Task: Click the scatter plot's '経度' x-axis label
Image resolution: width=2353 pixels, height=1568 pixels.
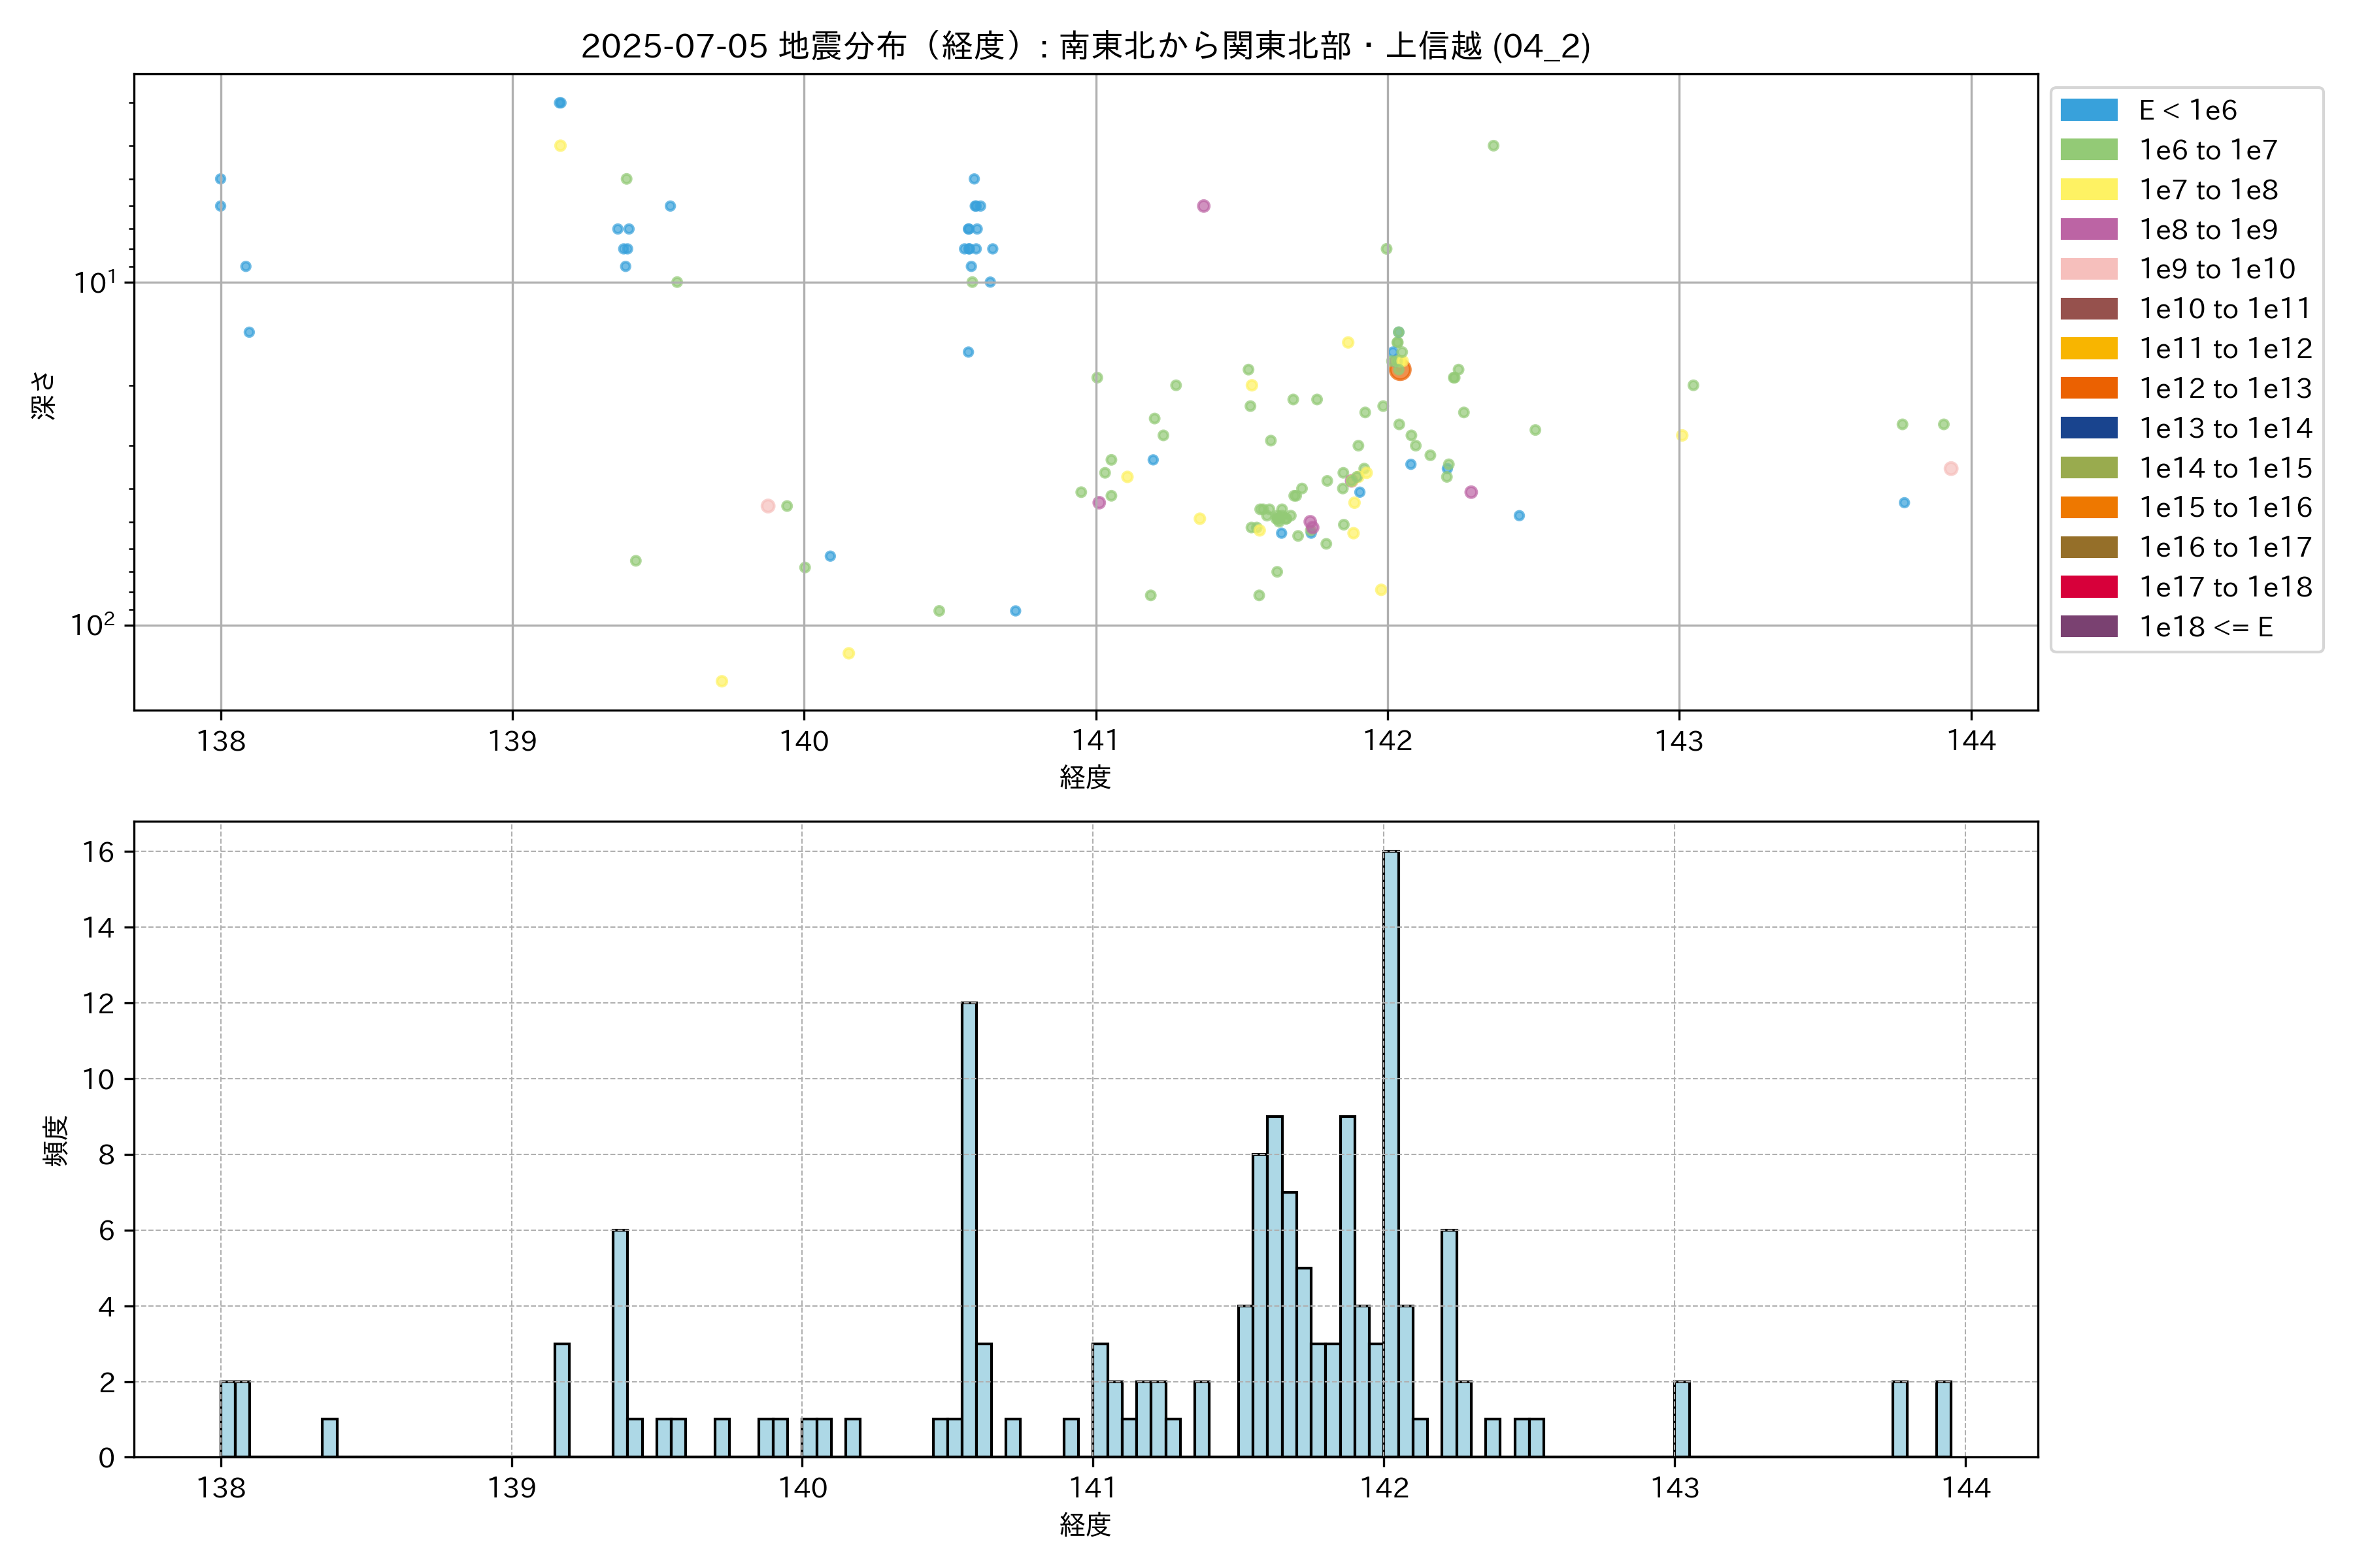Action: (x=1084, y=777)
